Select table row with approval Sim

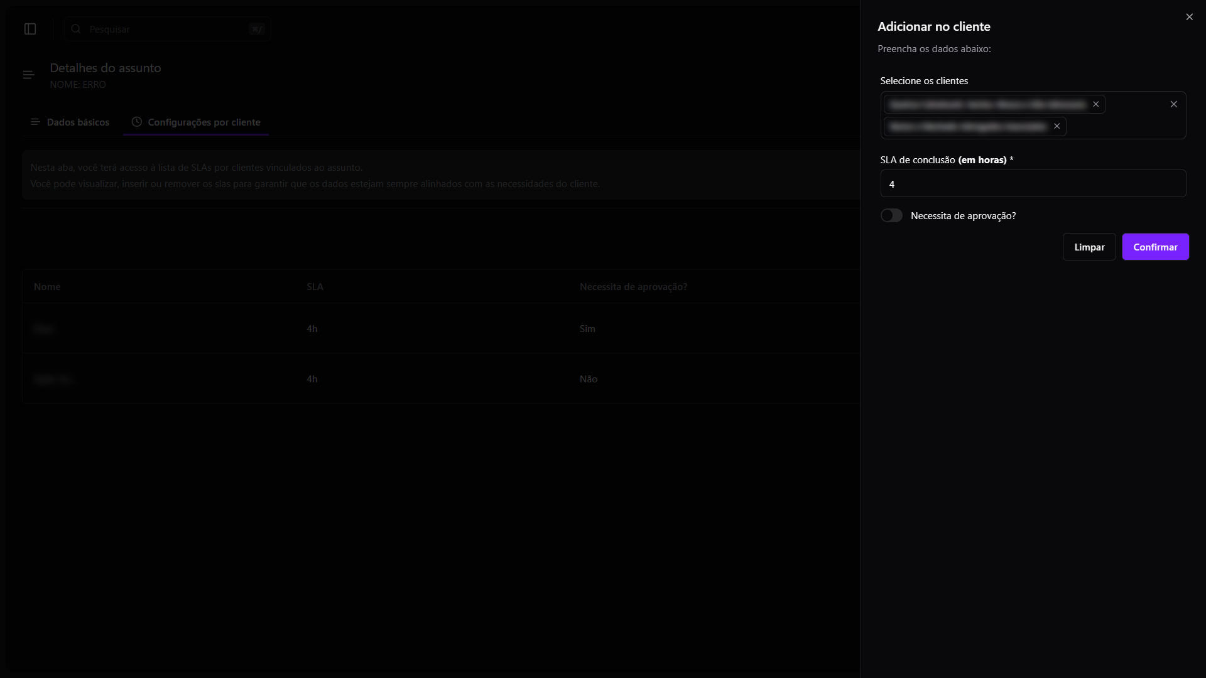coord(440,328)
